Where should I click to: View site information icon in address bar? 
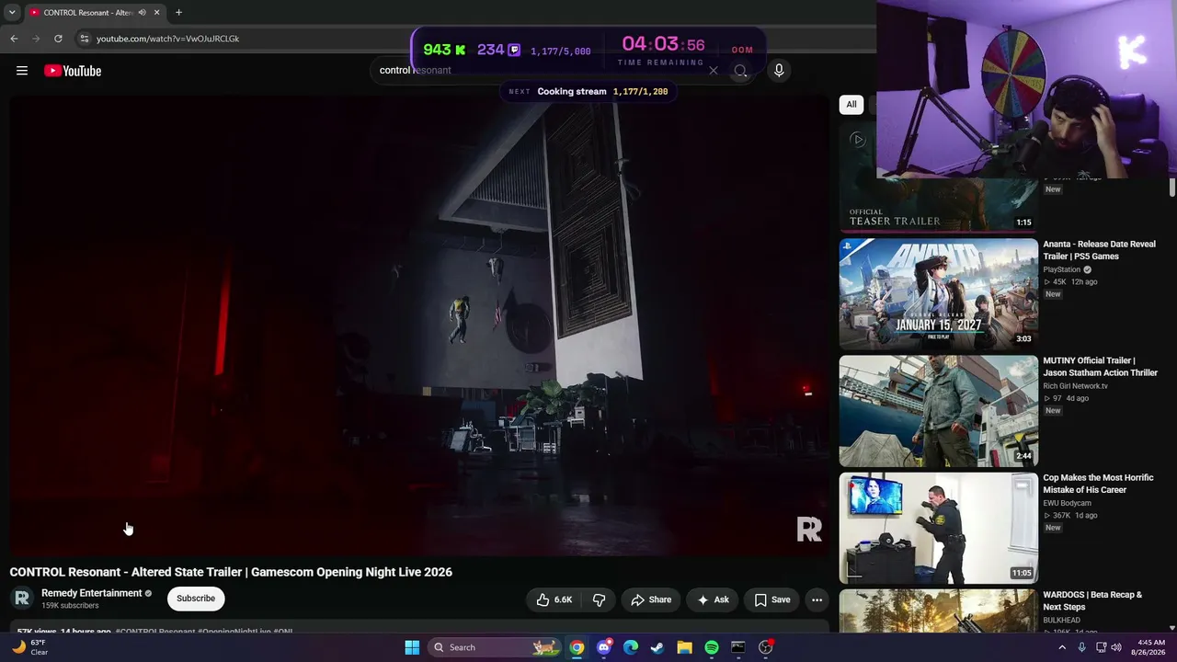85,39
